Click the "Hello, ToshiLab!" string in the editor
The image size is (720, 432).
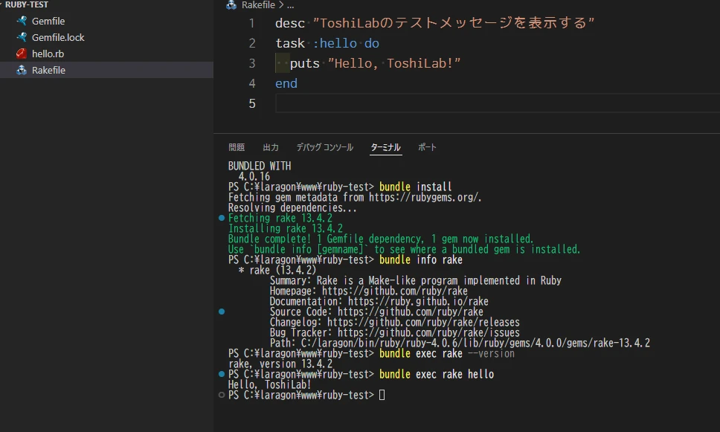tap(394, 63)
